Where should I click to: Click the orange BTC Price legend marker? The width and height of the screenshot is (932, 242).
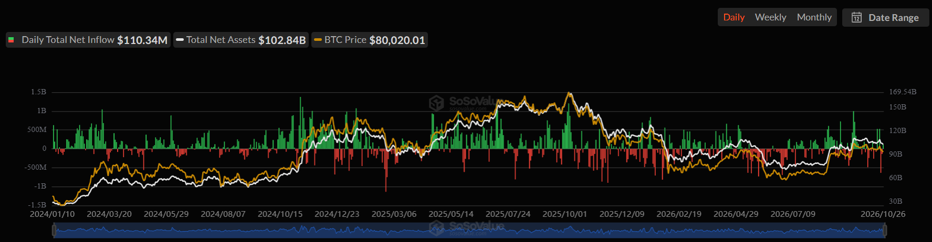tap(318, 40)
